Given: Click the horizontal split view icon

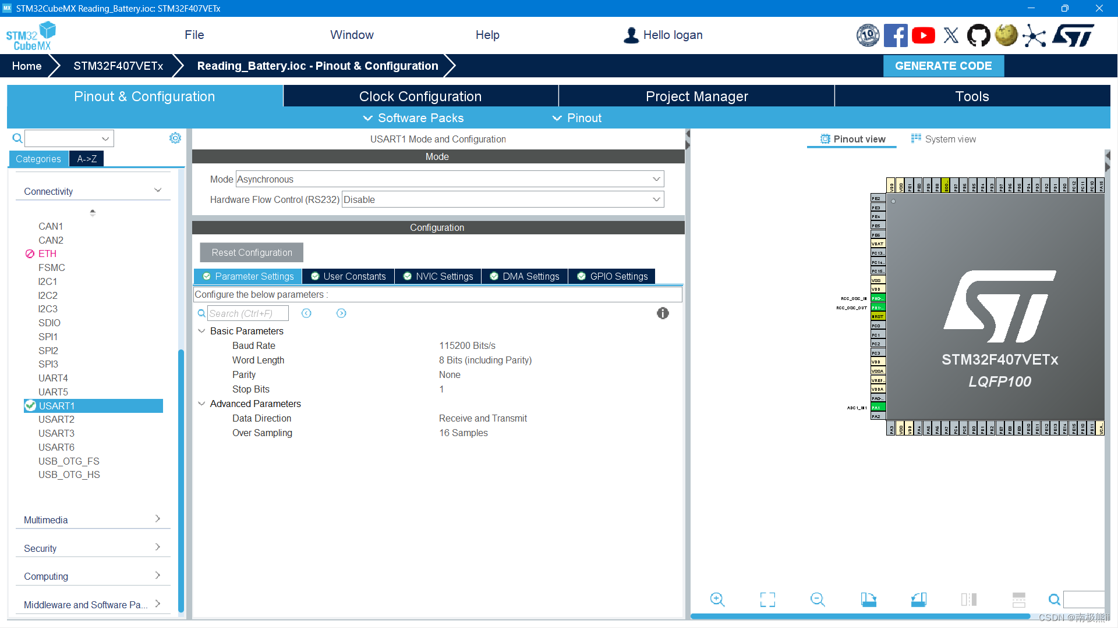Looking at the screenshot, I should [x=1019, y=600].
